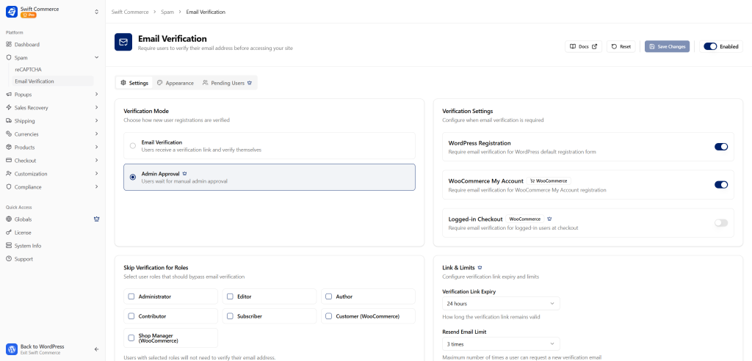
Task: Select the Admin Approval radio button
Action: click(x=133, y=177)
